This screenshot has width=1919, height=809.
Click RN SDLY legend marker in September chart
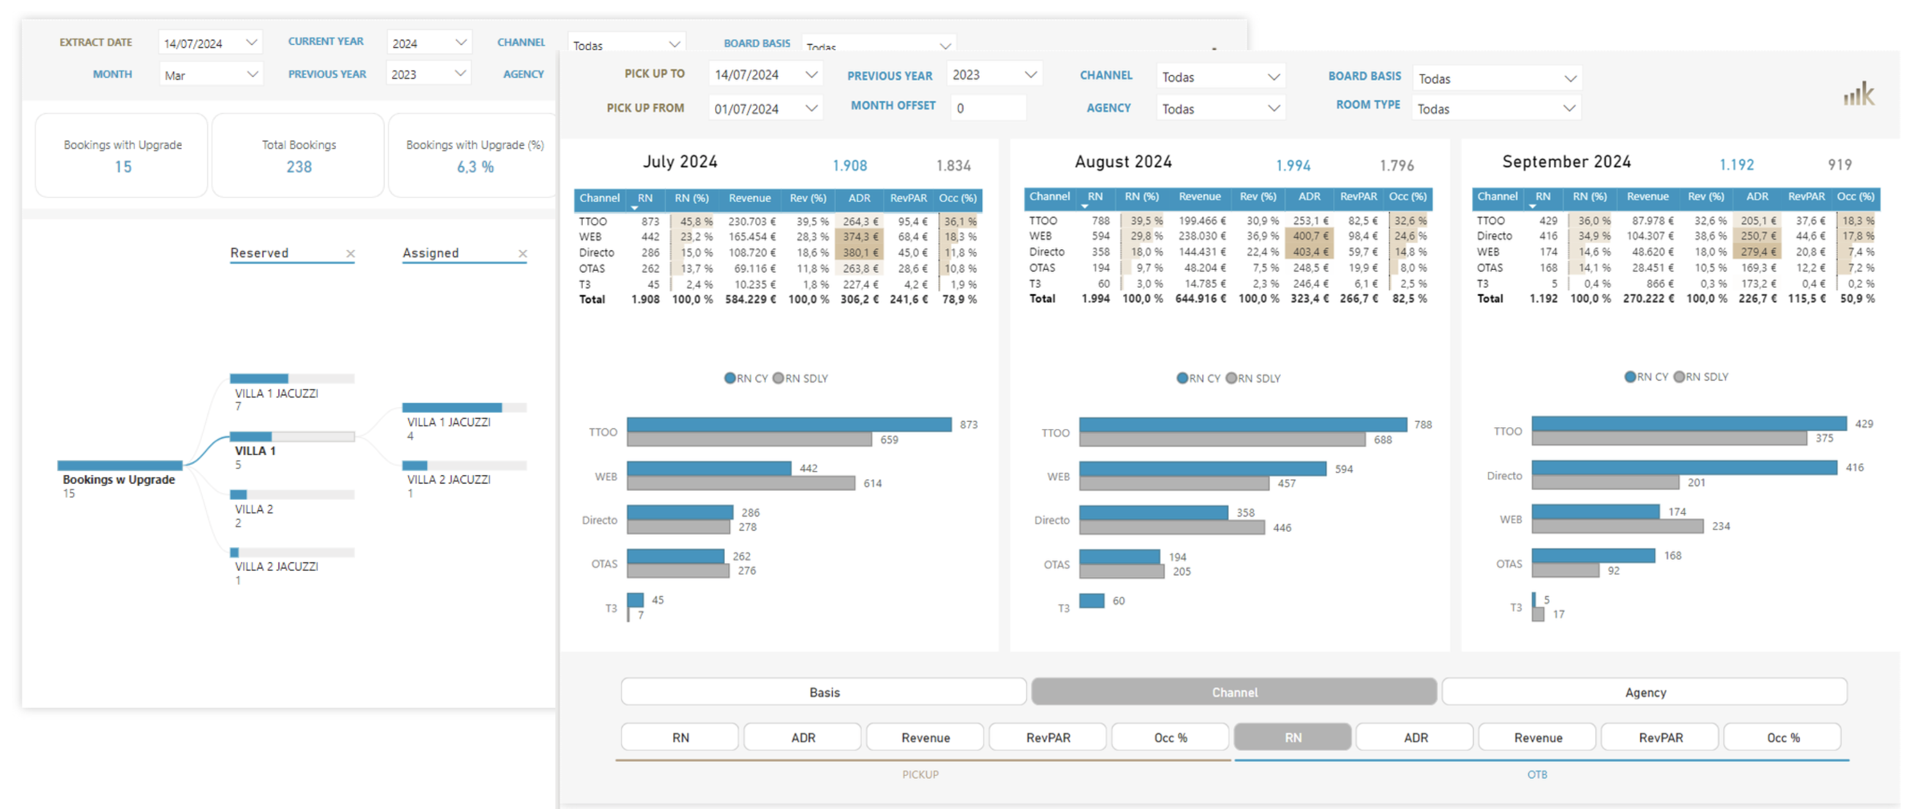pyautogui.click(x=1679, y=376)
